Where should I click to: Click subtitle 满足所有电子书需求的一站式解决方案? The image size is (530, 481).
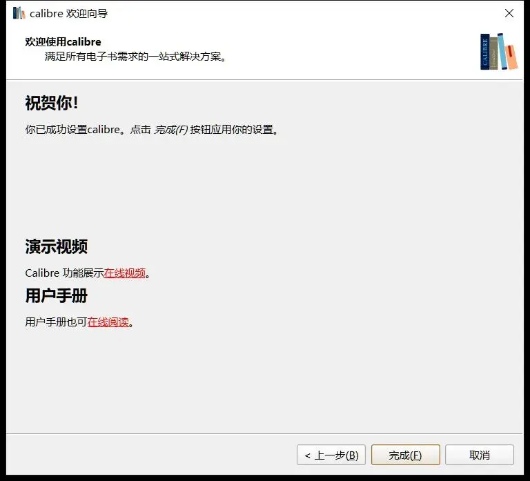[135, 56]
